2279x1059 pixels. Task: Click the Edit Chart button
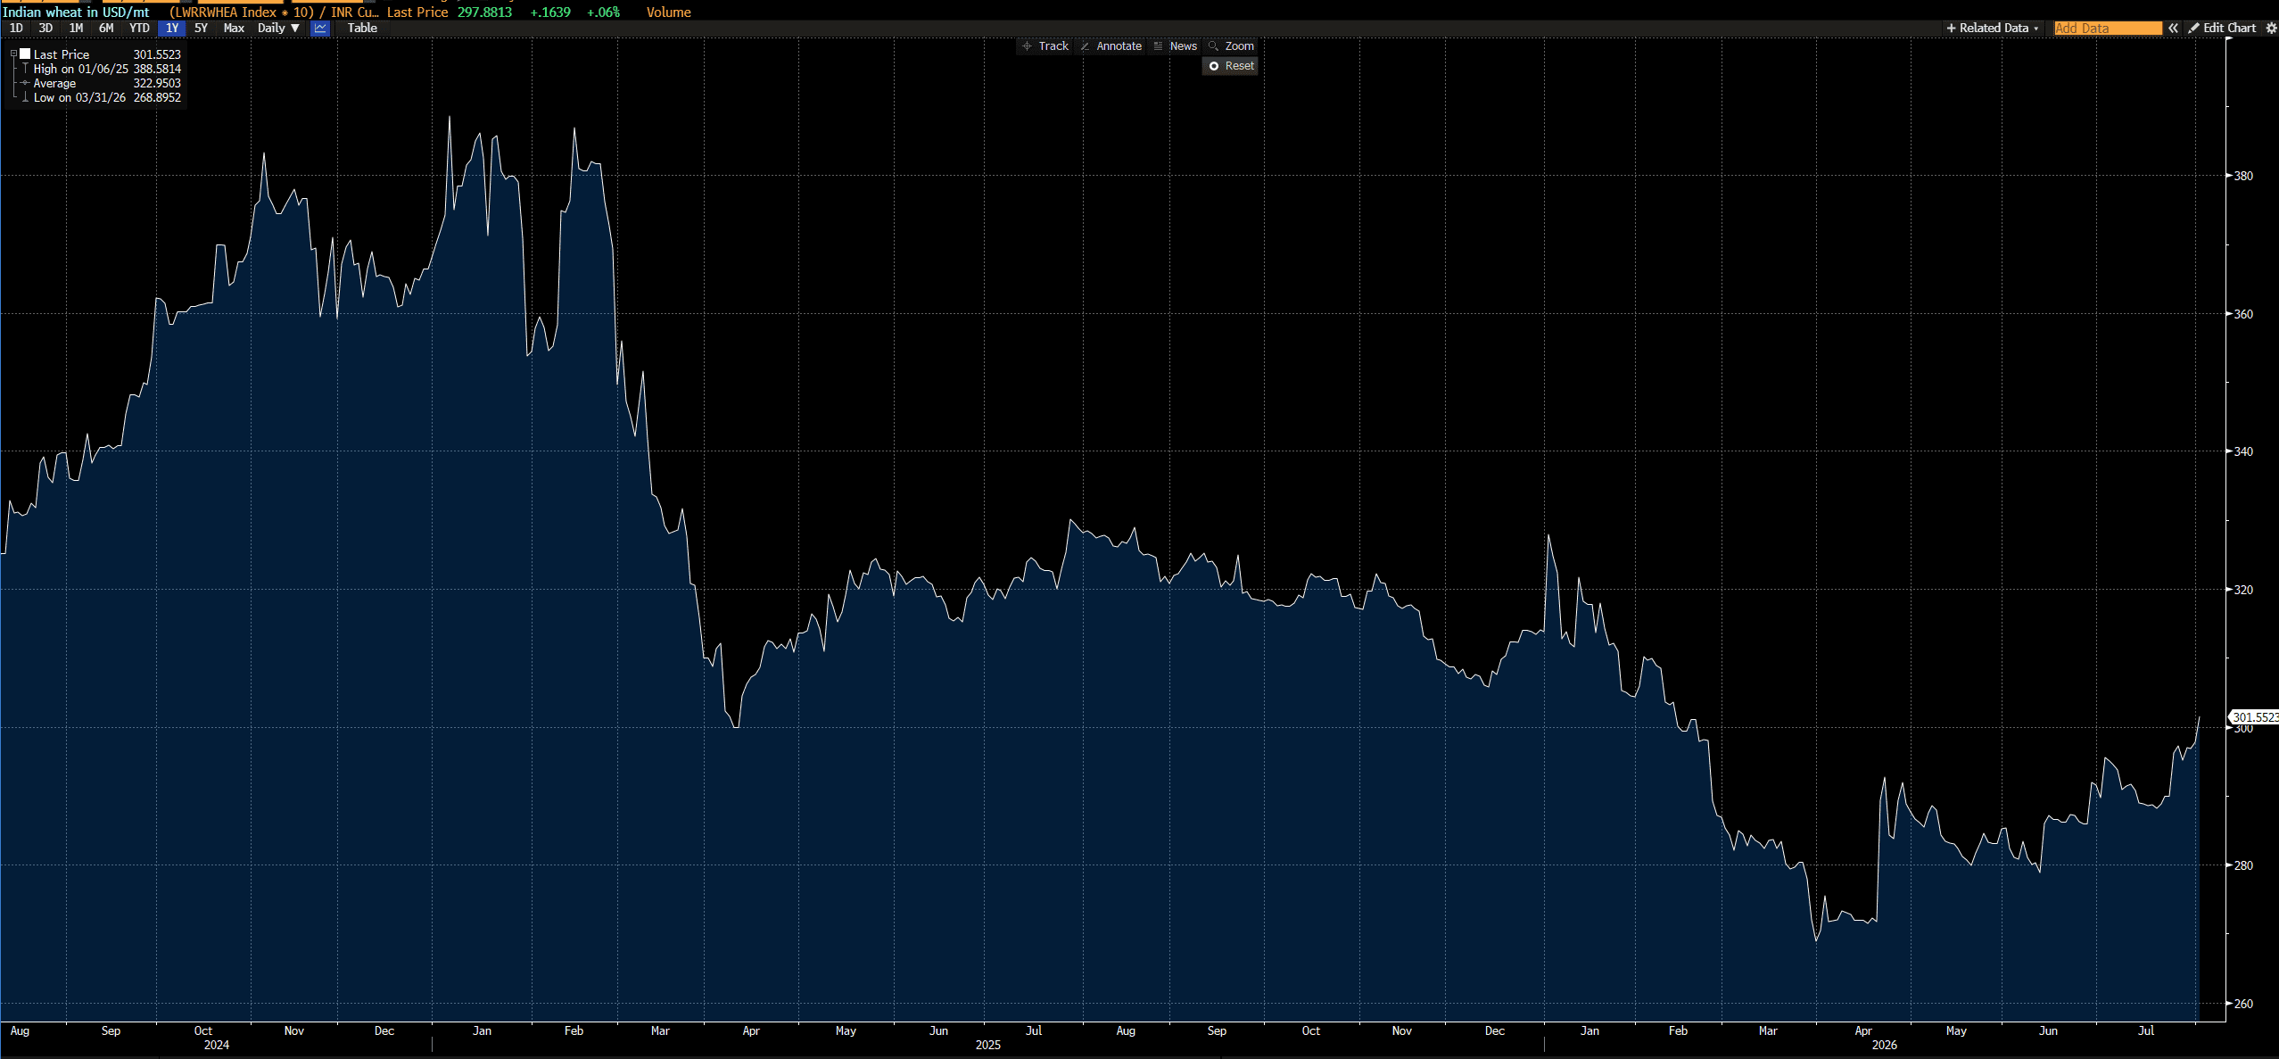2222,29
